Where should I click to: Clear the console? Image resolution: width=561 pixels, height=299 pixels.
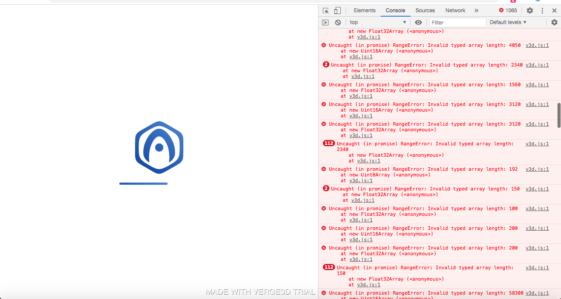[x=338, y=22]
